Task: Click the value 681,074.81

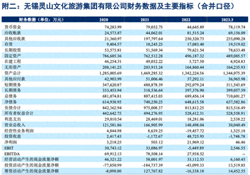Action: click(x=112, y=96)
